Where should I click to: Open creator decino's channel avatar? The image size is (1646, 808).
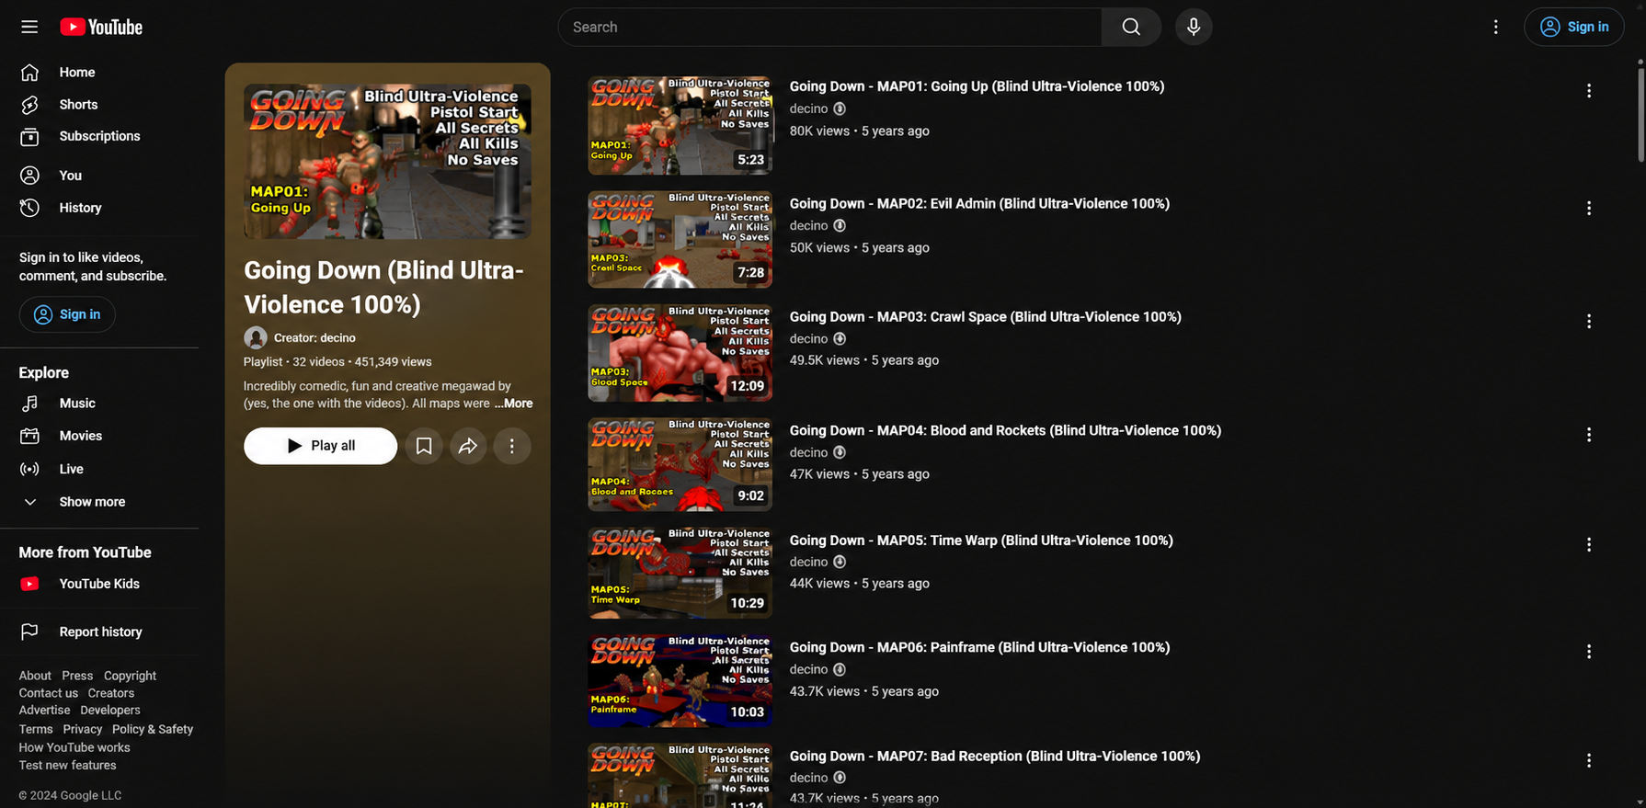tap(256, 338)
